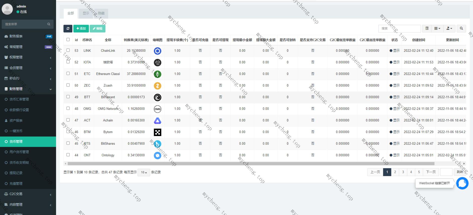Click Achain coin thumbnail icon

158,121
